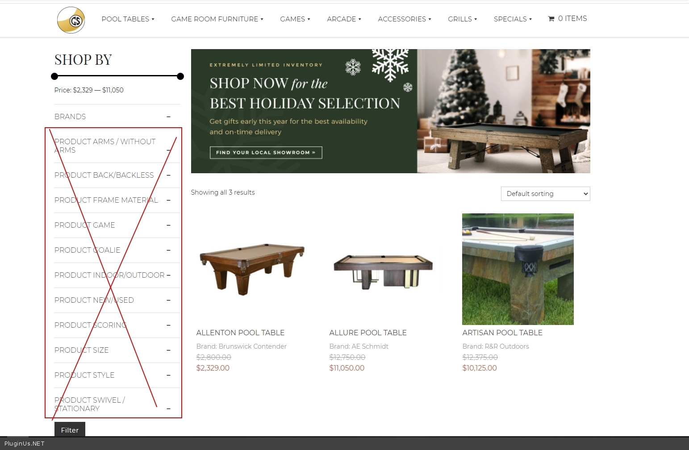Click the Allure sale price $11,050.00
Screen dimensions: 689x450
point(347,368)
